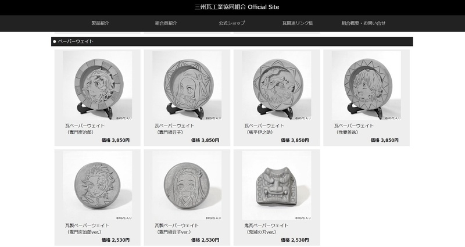Open the 組合員紹介 menu item

coord(166,23)
